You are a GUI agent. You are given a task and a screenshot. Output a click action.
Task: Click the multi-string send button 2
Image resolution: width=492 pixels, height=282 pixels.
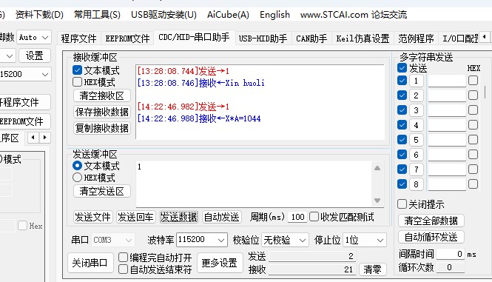pos(416,95)
